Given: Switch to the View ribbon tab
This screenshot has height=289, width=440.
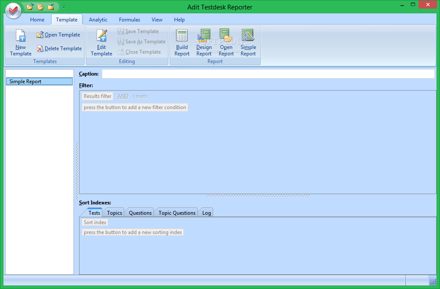Looking at the screenshot, I should tap(157, 20).
